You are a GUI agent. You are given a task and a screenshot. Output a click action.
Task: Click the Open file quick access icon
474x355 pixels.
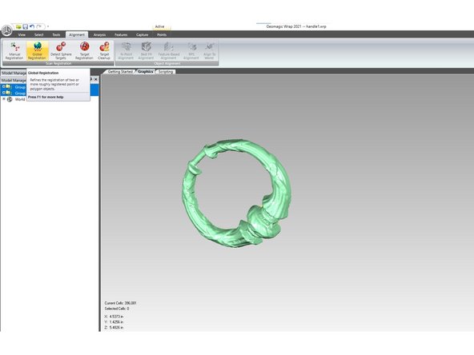click(x=18, y=26)
